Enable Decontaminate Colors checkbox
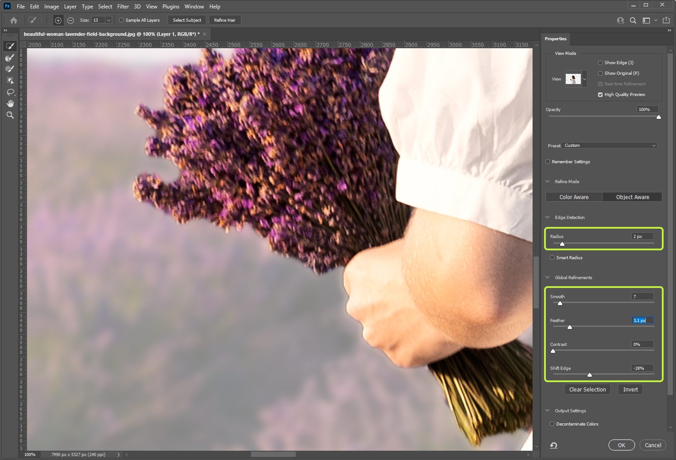Screen dimensions: 676x460 pyautogui.click(x=552, y=424)
